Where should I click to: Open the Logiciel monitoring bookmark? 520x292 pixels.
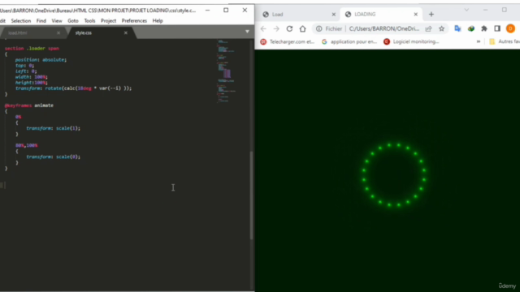(411, 41)
